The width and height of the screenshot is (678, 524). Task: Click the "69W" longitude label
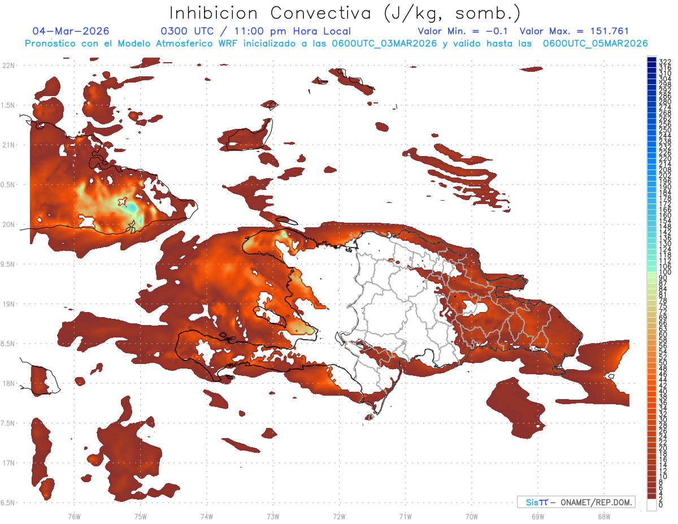[x=538, y=516]
